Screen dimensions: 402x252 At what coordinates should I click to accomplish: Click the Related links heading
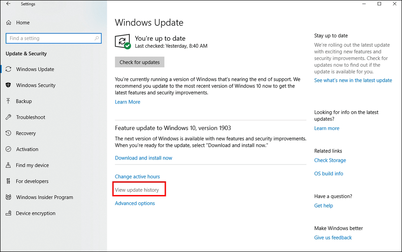coord(328,151)
